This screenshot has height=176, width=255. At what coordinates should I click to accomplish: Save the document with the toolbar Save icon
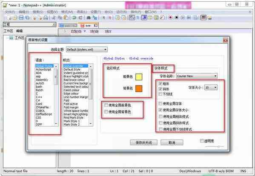21,18
